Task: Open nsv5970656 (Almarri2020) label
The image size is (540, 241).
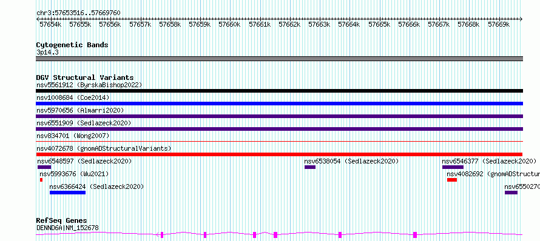Action: point(80,110)
